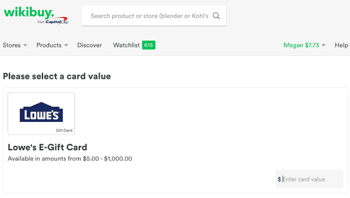The width and height of the screenshot is (350, 198).
Task: Click the Lowe's logo on the card
Action: (42, 112)
